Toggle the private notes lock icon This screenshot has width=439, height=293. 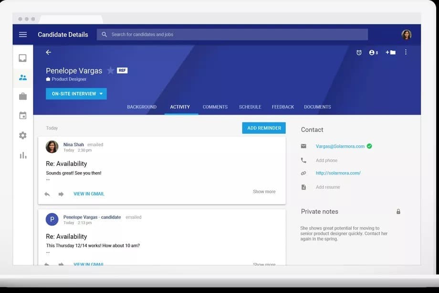point(398,212)
